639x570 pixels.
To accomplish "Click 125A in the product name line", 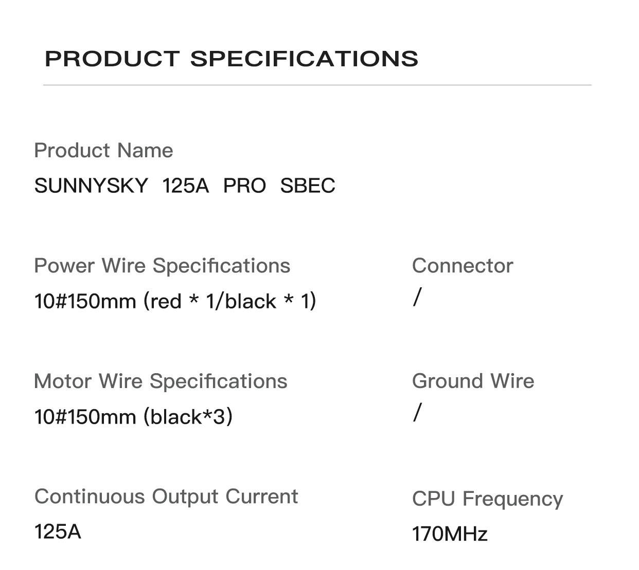I will (x=185, y=186).
